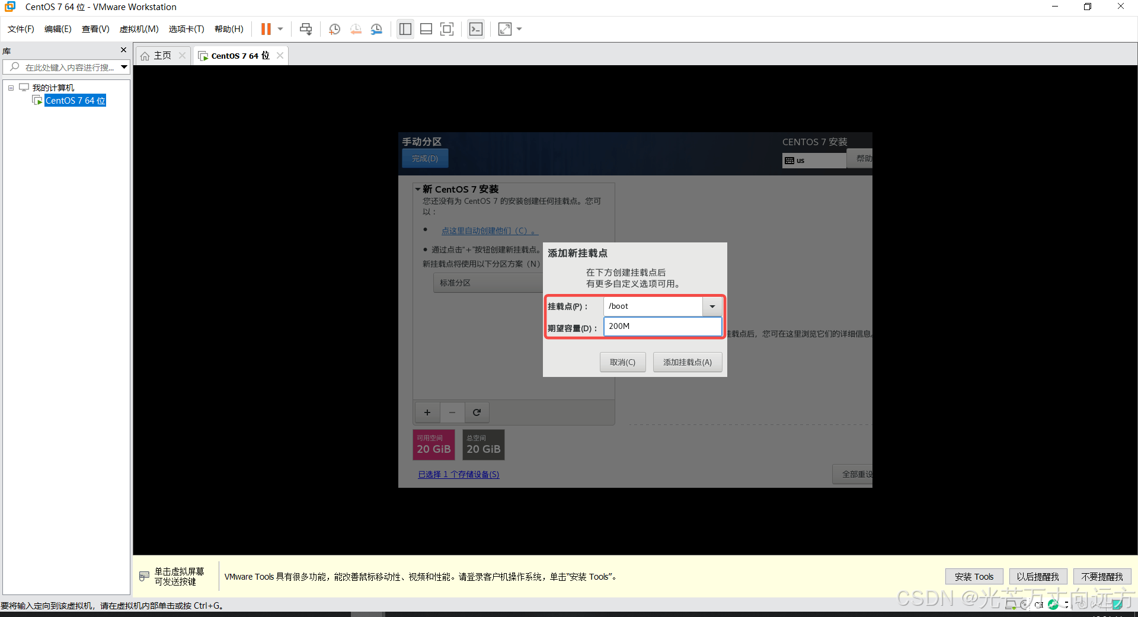This screenshot has height=617, width=1138.
Task: Open the 标准分区 partition scheme dropdown
Action: 489,283
